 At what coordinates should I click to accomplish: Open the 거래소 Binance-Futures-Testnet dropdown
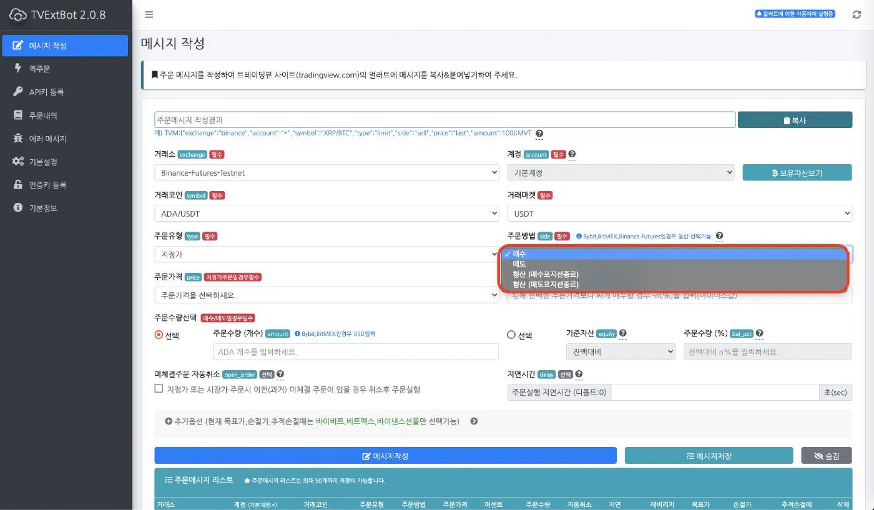click(x=327, y=172)
